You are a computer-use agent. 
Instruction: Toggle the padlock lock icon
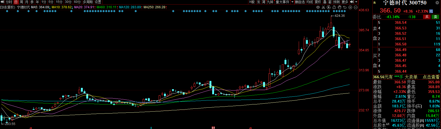334,7
